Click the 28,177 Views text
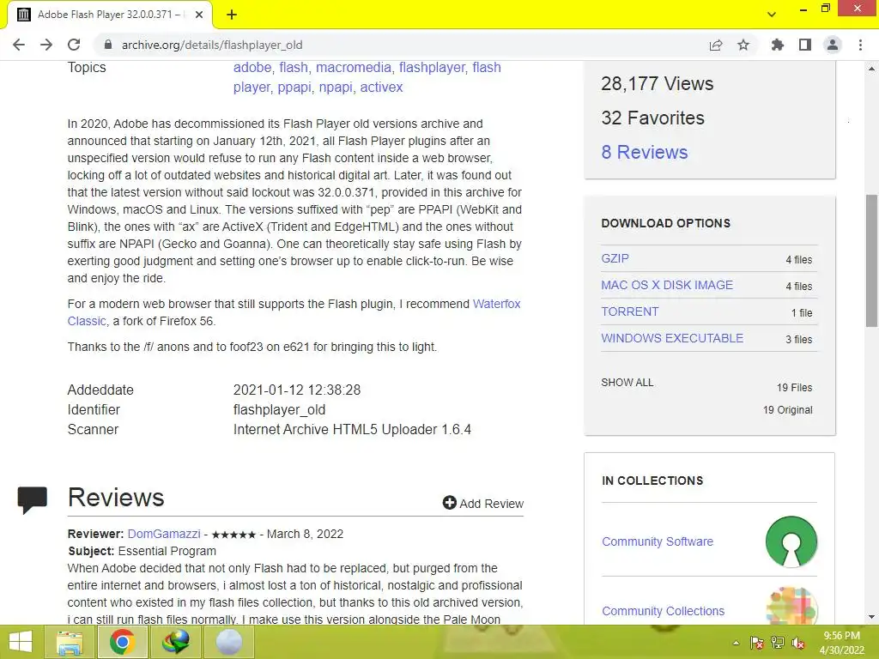The width and height of the screenshot is (879, 659). pyautogui.click(x=657, y=83)
